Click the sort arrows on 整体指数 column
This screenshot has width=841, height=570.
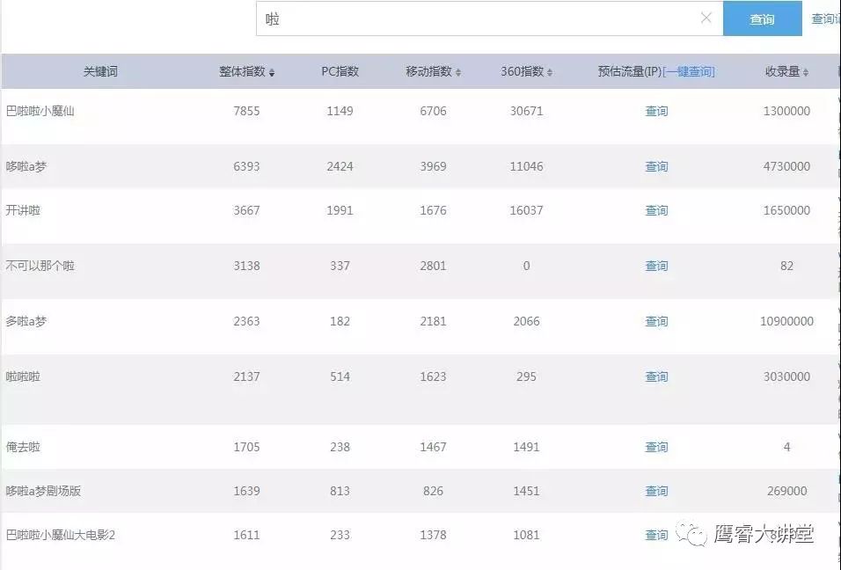(x=271, y=71)
